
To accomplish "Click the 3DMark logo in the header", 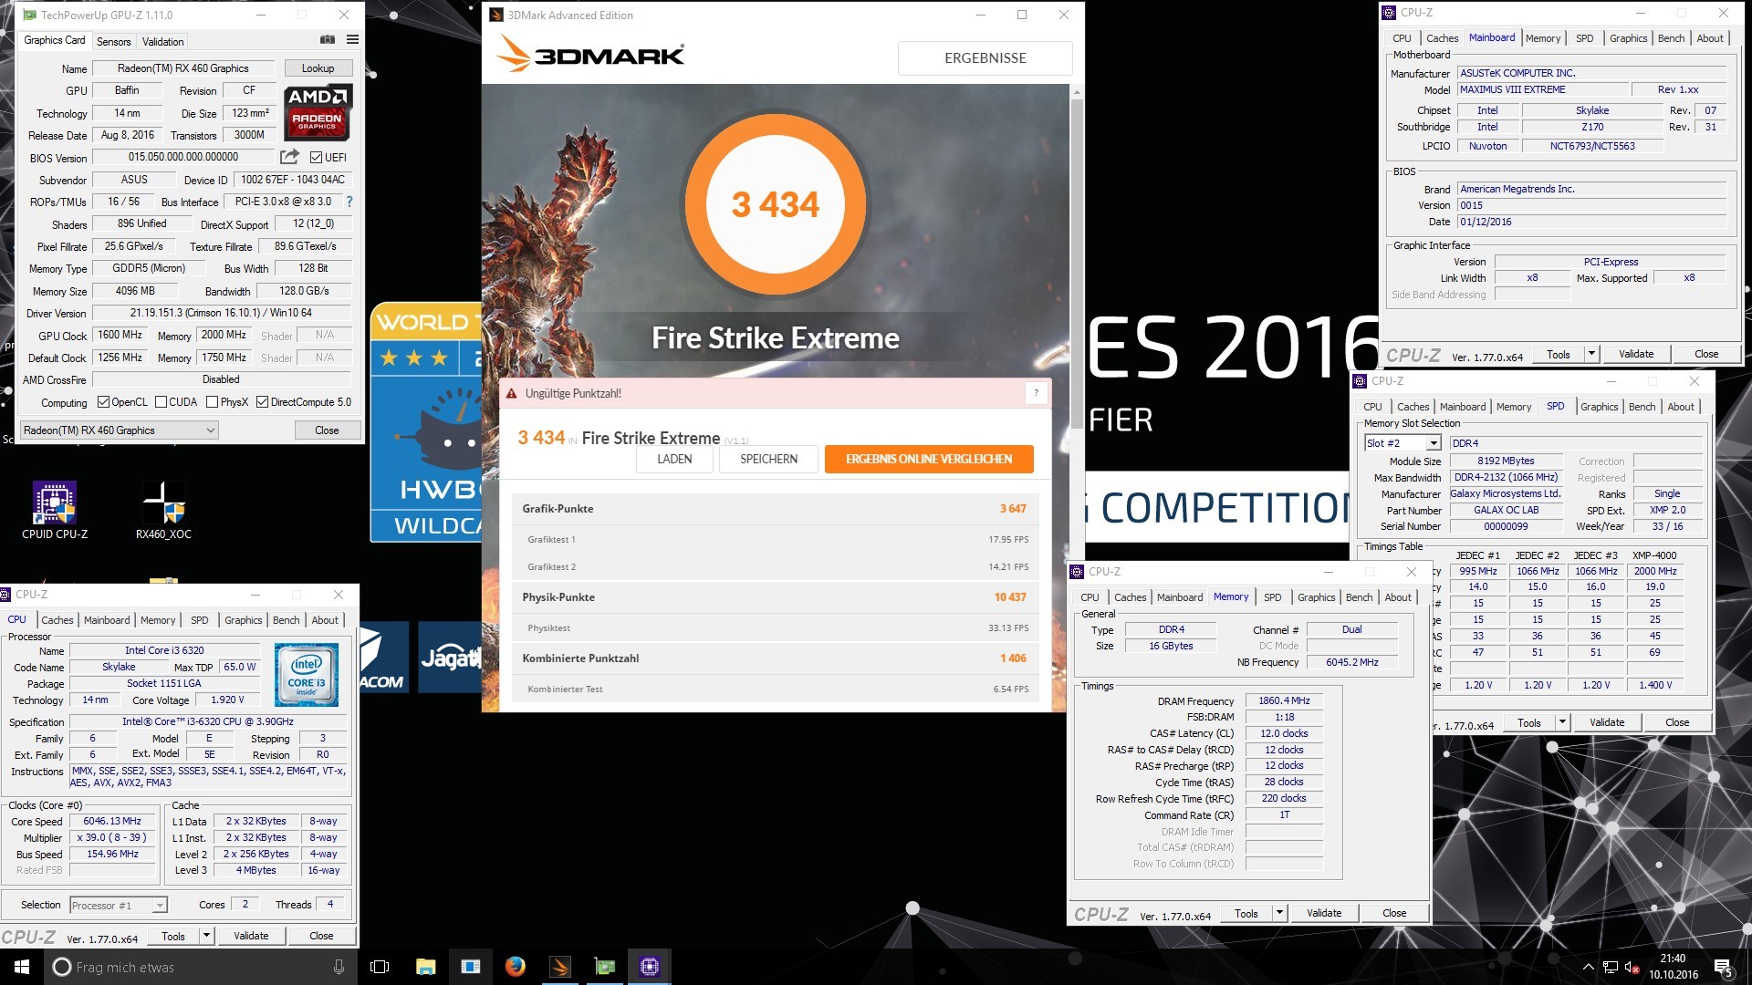I will (590, 56).
